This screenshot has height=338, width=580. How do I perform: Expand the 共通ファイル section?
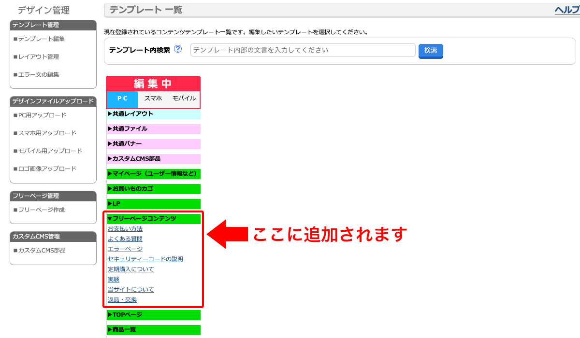[x=128, y=129]
